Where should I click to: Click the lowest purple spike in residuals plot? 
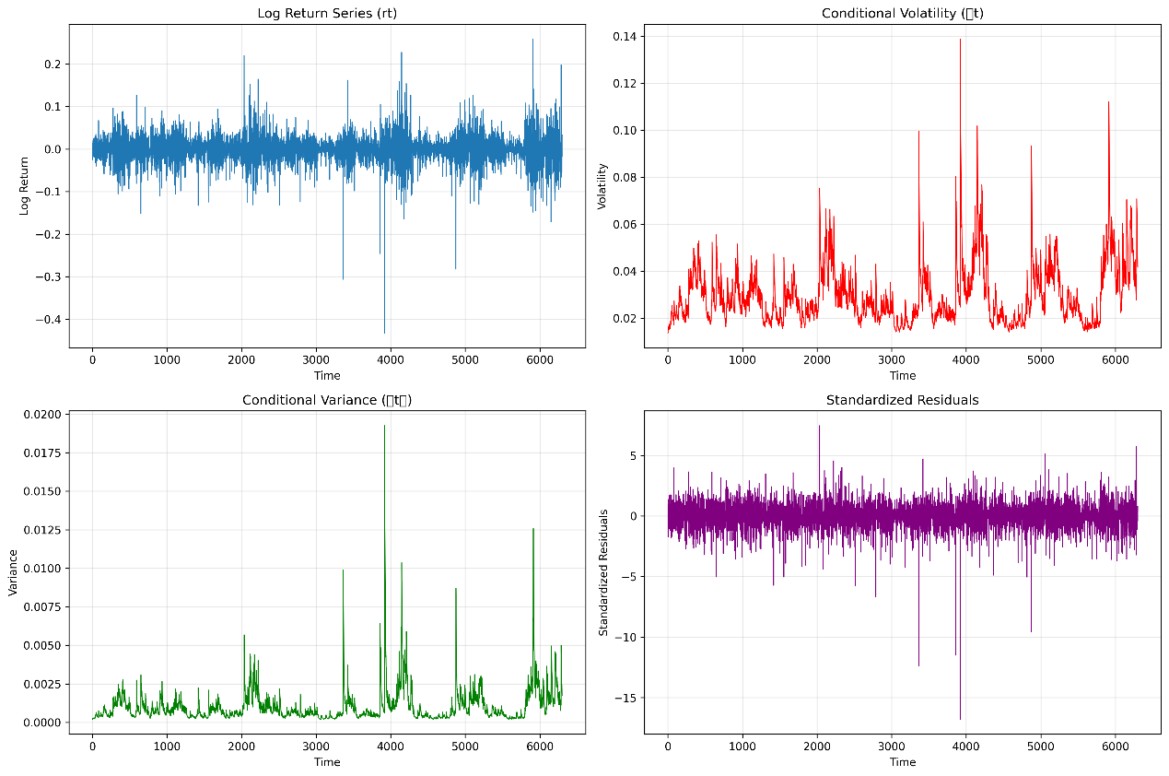point(960,716)
